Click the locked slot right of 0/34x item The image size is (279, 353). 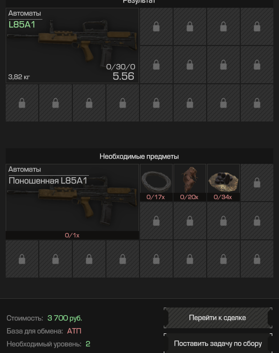pyautogui.click(x=257, y=182)
